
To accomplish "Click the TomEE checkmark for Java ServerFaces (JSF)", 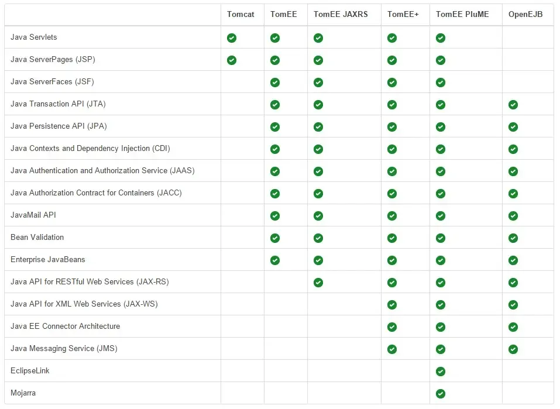I will (x=275, y=83).
